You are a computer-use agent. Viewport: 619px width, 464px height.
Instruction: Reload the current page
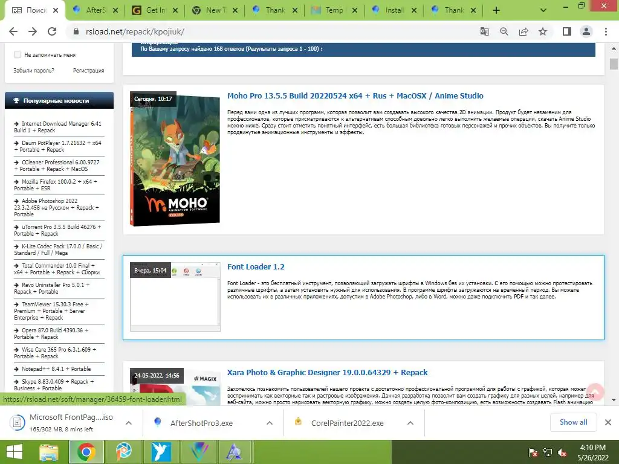tap(52, 31)
